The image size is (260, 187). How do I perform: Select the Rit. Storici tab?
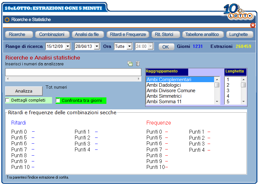point(166,35)
